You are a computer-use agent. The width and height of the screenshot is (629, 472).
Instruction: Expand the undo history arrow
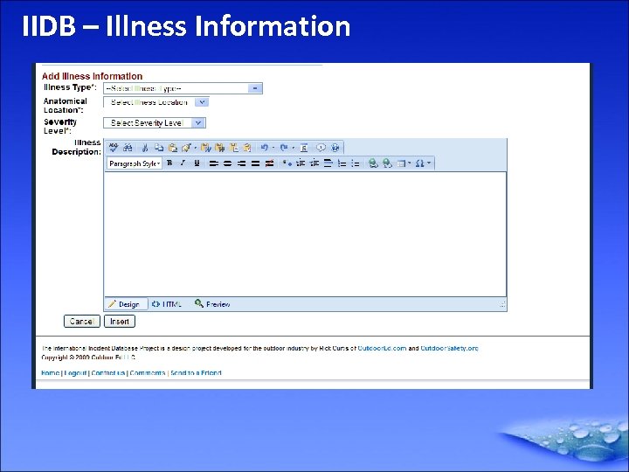(273, 148)
